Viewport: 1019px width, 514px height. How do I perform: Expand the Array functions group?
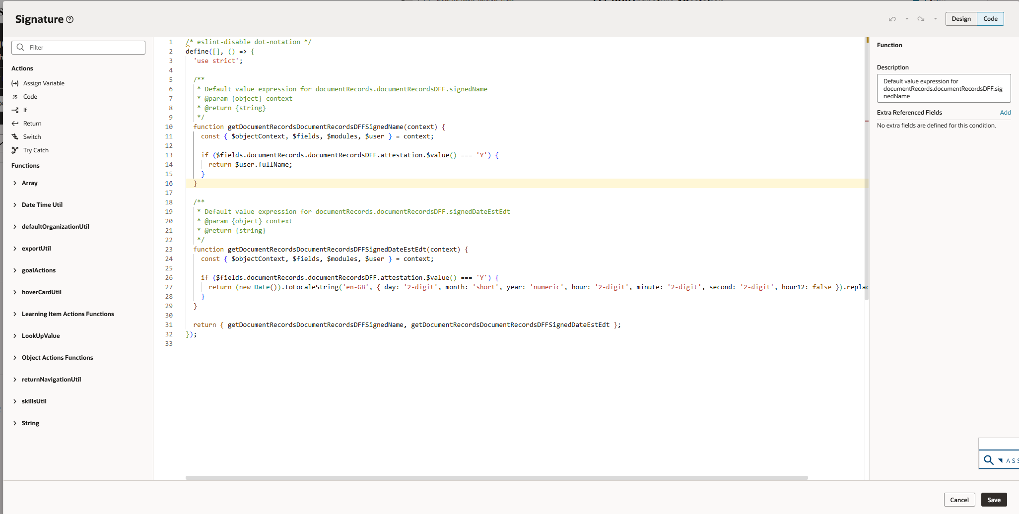[x=15, y=183]
